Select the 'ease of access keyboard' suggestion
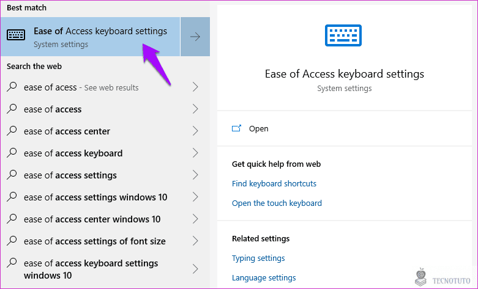The width and height of the screenshot is (478, 289). pos(105,153)
